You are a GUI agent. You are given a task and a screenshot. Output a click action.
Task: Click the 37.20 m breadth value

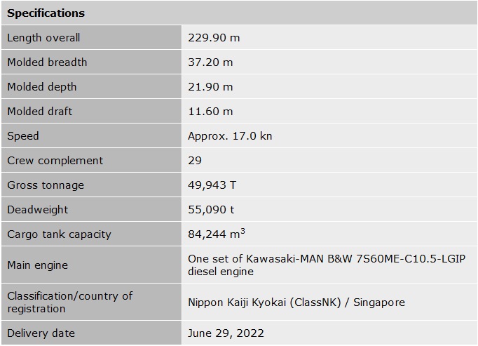point(210,62)
